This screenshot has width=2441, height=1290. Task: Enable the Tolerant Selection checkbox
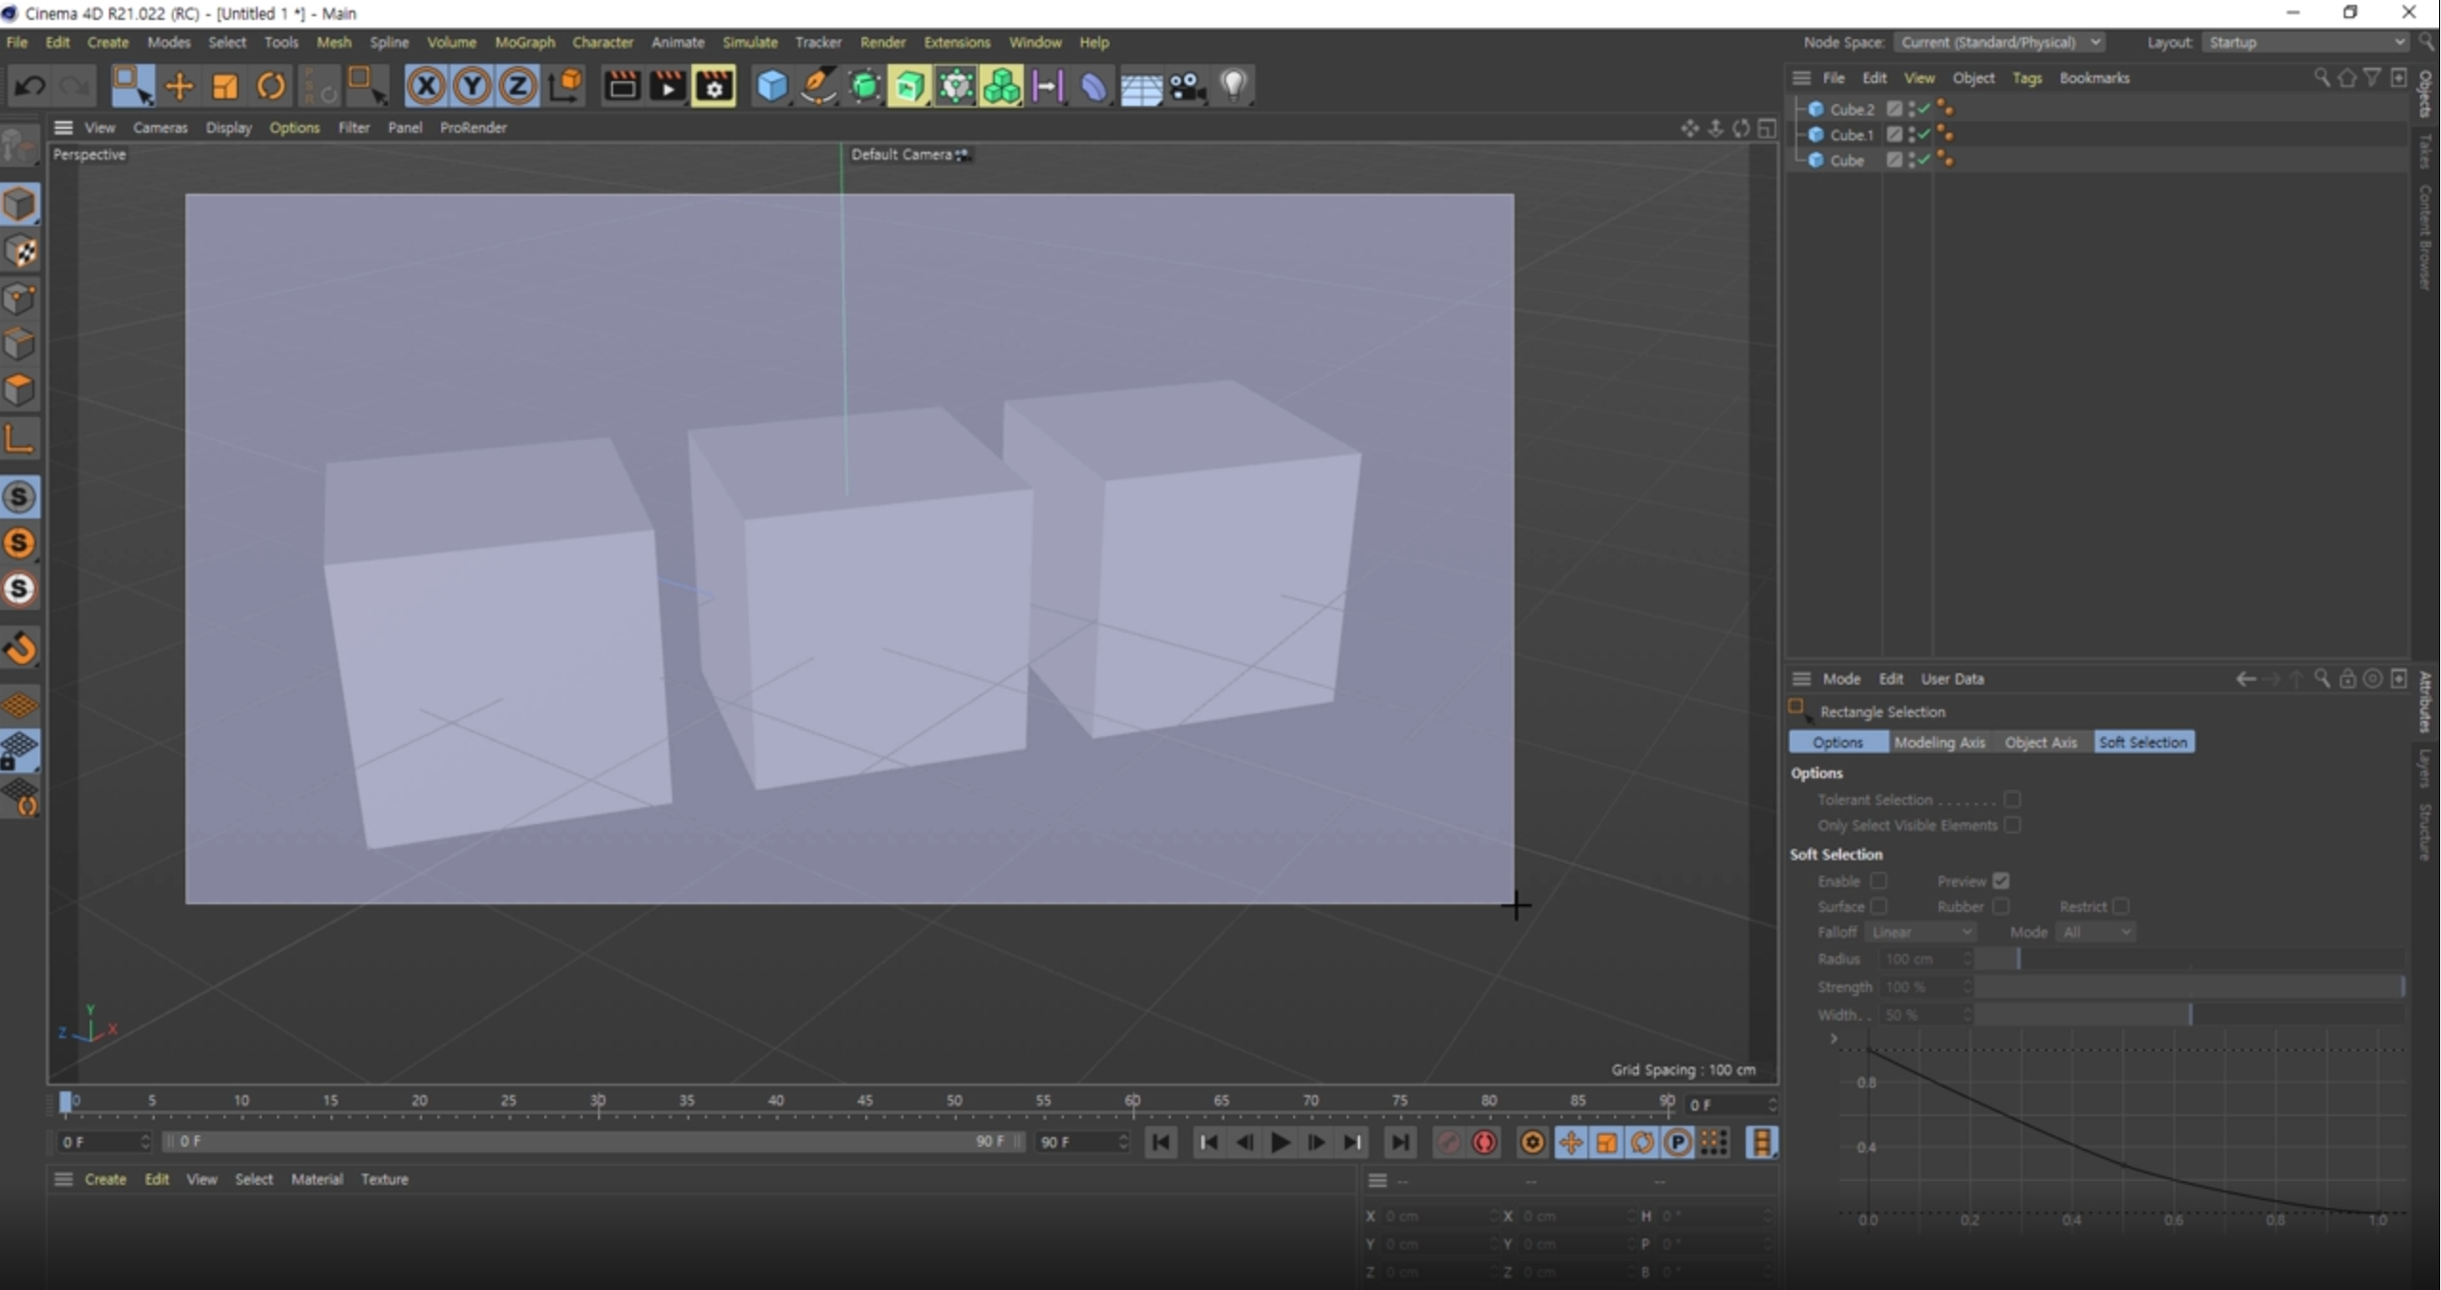[x=2012, y=799]
